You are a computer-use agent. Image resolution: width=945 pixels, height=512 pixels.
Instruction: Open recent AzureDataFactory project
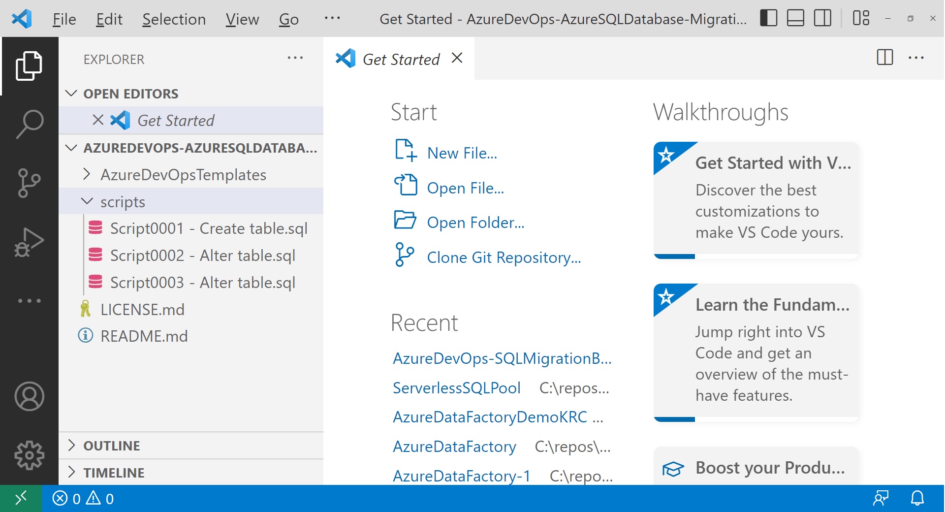pyautogui.click(x=454, y=447)
